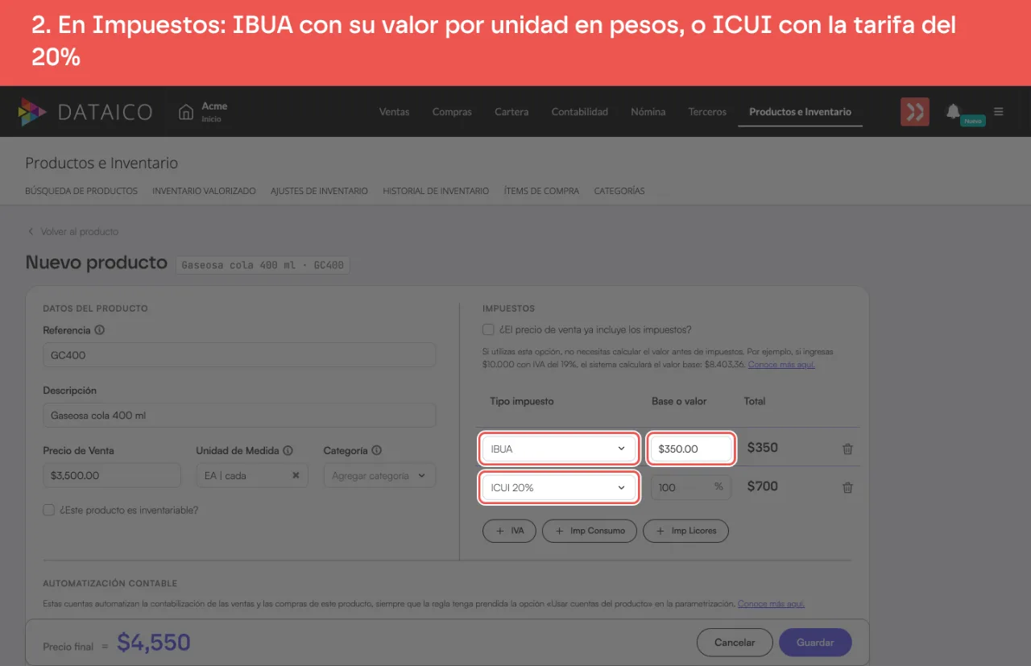Add an Imp Consumo tax row
This screenshot has height=666, width=1031.
590,532
